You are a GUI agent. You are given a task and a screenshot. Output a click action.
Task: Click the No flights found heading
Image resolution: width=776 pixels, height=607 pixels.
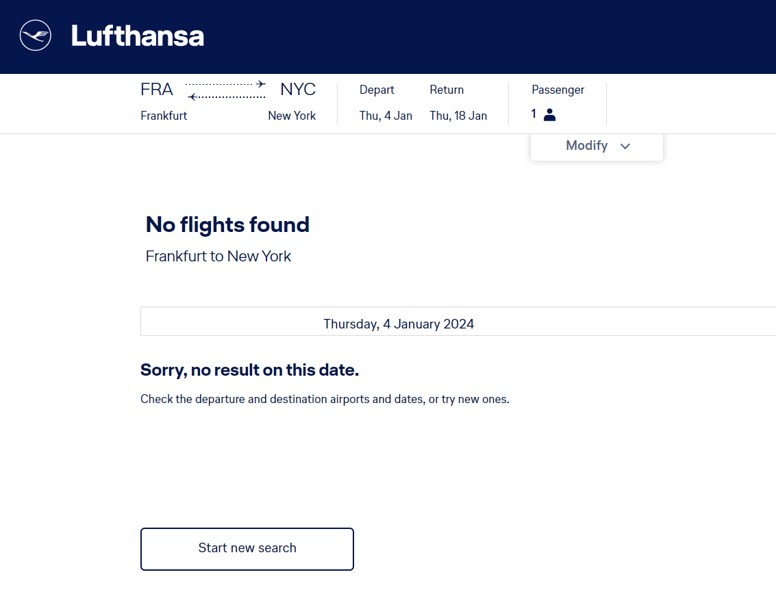227,224
